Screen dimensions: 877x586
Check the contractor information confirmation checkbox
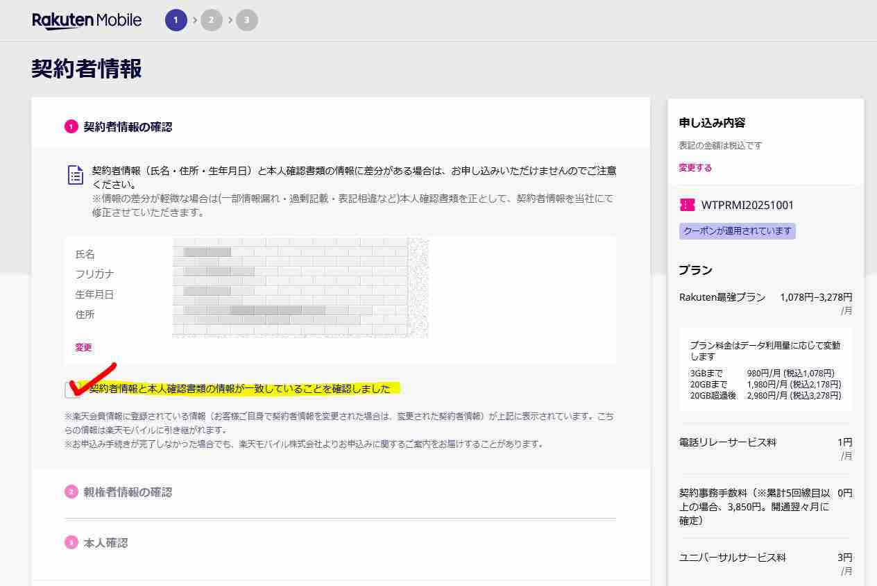coord(73,390)
